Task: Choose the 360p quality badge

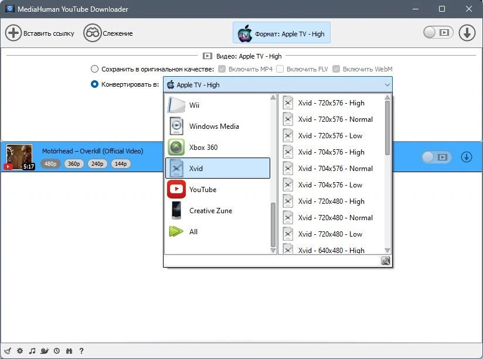Action: point(74,164)
